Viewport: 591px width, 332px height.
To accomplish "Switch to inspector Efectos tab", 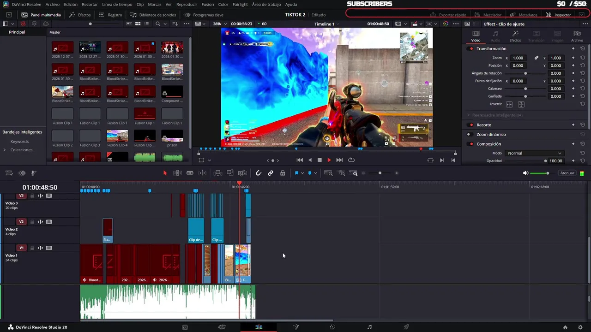I will click(x=515, y=36).
